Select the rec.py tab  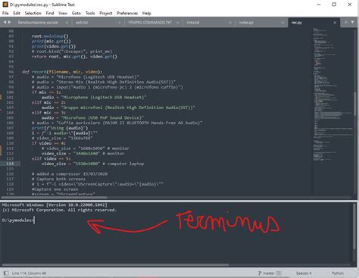(x=297, y=23)
